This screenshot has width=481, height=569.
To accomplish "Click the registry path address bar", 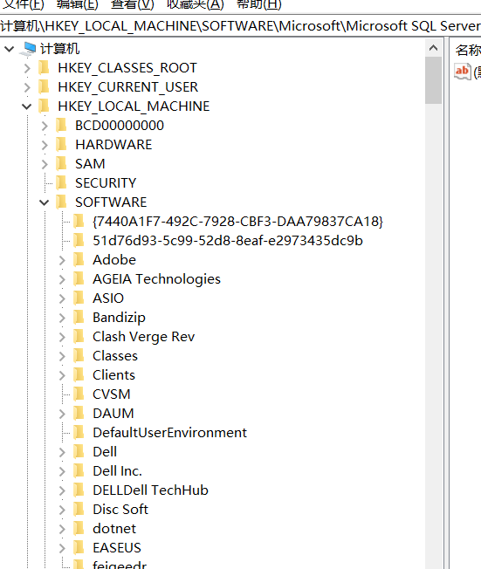I will point(240,26).
